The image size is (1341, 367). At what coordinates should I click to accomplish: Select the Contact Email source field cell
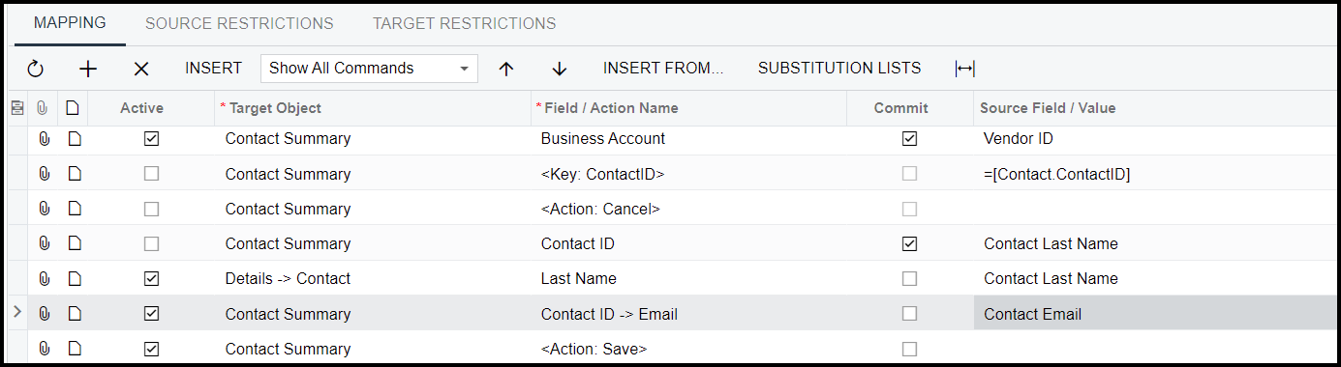tap(1157, 314)
